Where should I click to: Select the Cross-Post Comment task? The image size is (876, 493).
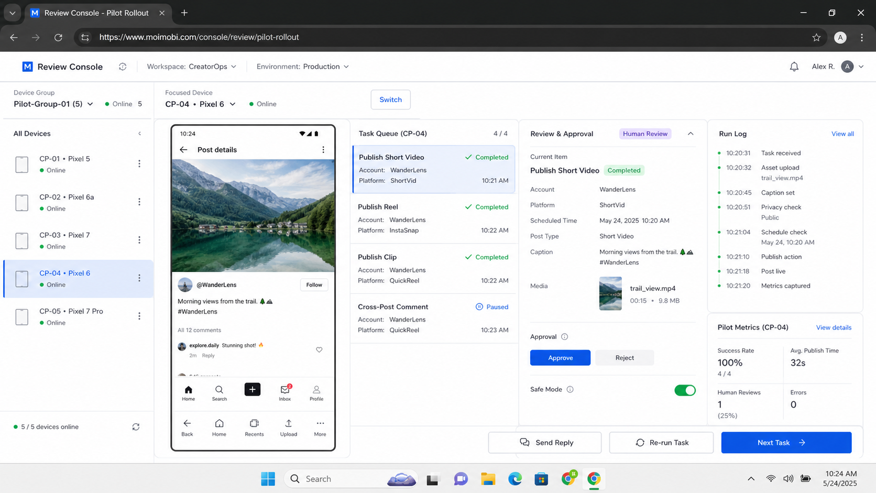click(x=433, y=318)
